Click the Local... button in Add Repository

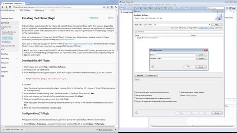[201, 55]
